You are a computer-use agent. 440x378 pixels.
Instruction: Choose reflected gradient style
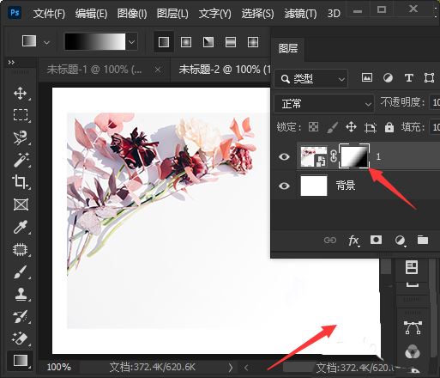[x=231, y=42]
